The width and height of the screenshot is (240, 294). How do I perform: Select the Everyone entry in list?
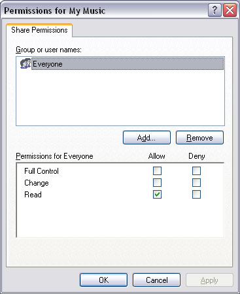tap(128, 64)
